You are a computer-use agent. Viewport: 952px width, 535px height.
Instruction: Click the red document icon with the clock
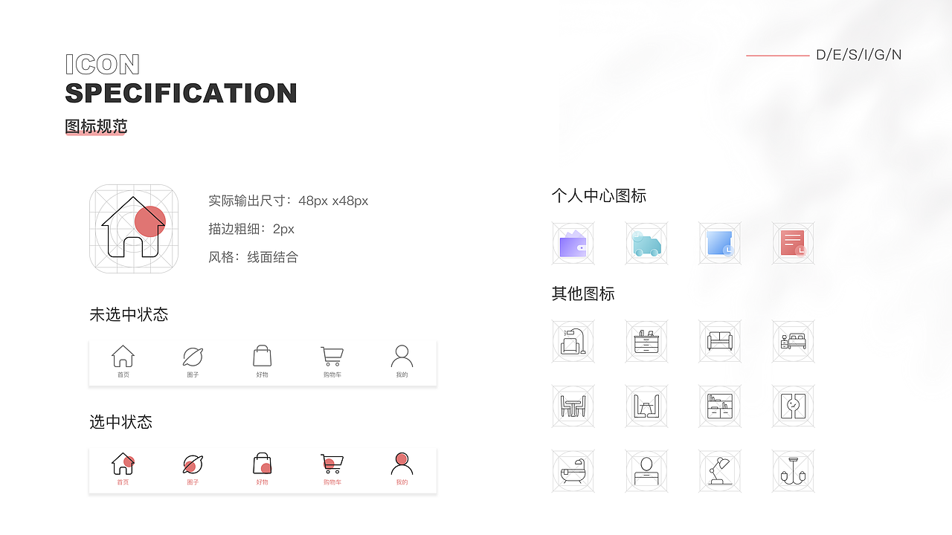pyautogui.click(x=793, y=243)
